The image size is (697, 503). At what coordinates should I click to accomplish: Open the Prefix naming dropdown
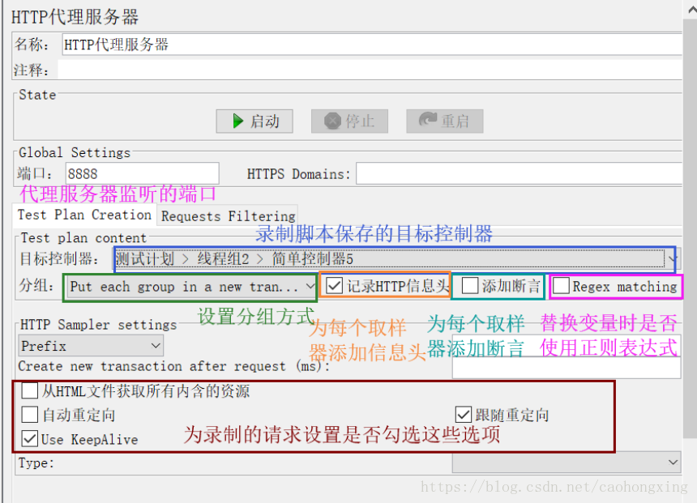click(x=91, y=346)
